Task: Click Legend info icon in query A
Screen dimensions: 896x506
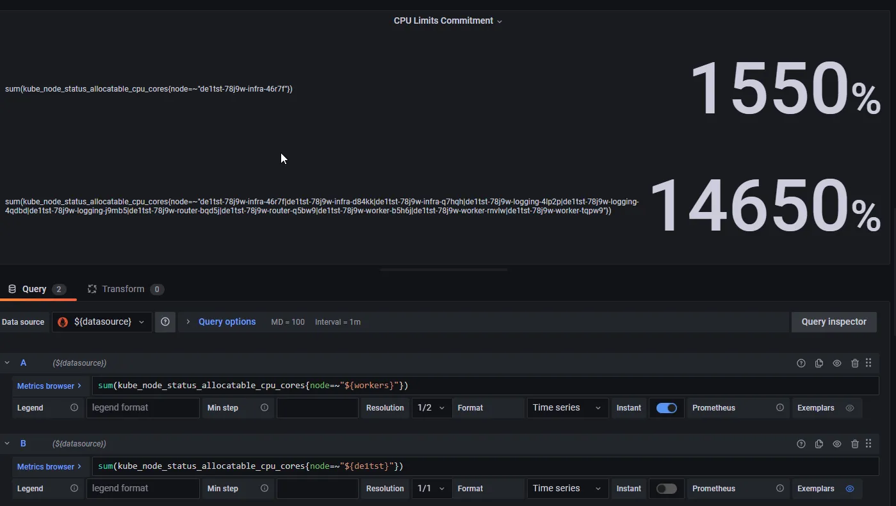Action: coord(74,407)
